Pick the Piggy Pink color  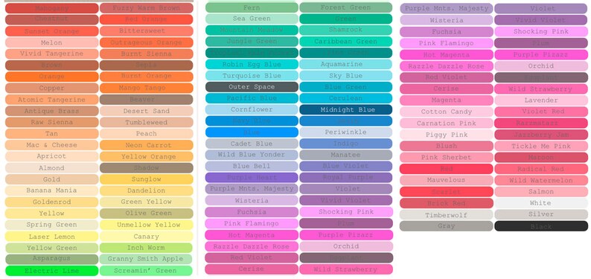[x=447, y=135]
